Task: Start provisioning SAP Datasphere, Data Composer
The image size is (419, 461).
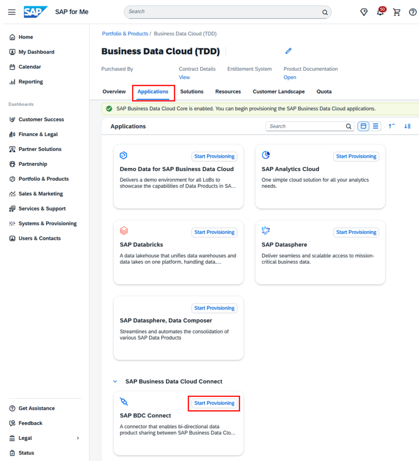Action: coord(214,308)
